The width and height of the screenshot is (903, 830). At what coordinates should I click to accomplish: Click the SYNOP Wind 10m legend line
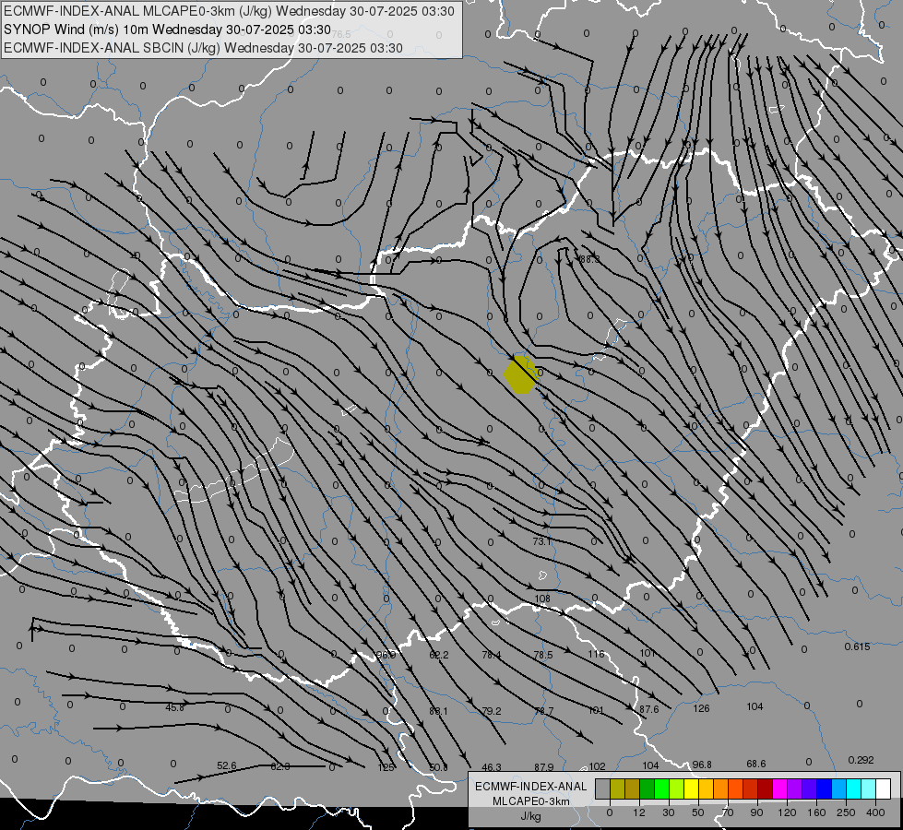167,30
